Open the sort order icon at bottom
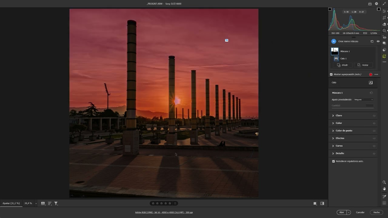388x218 pixels. point(50,203)
